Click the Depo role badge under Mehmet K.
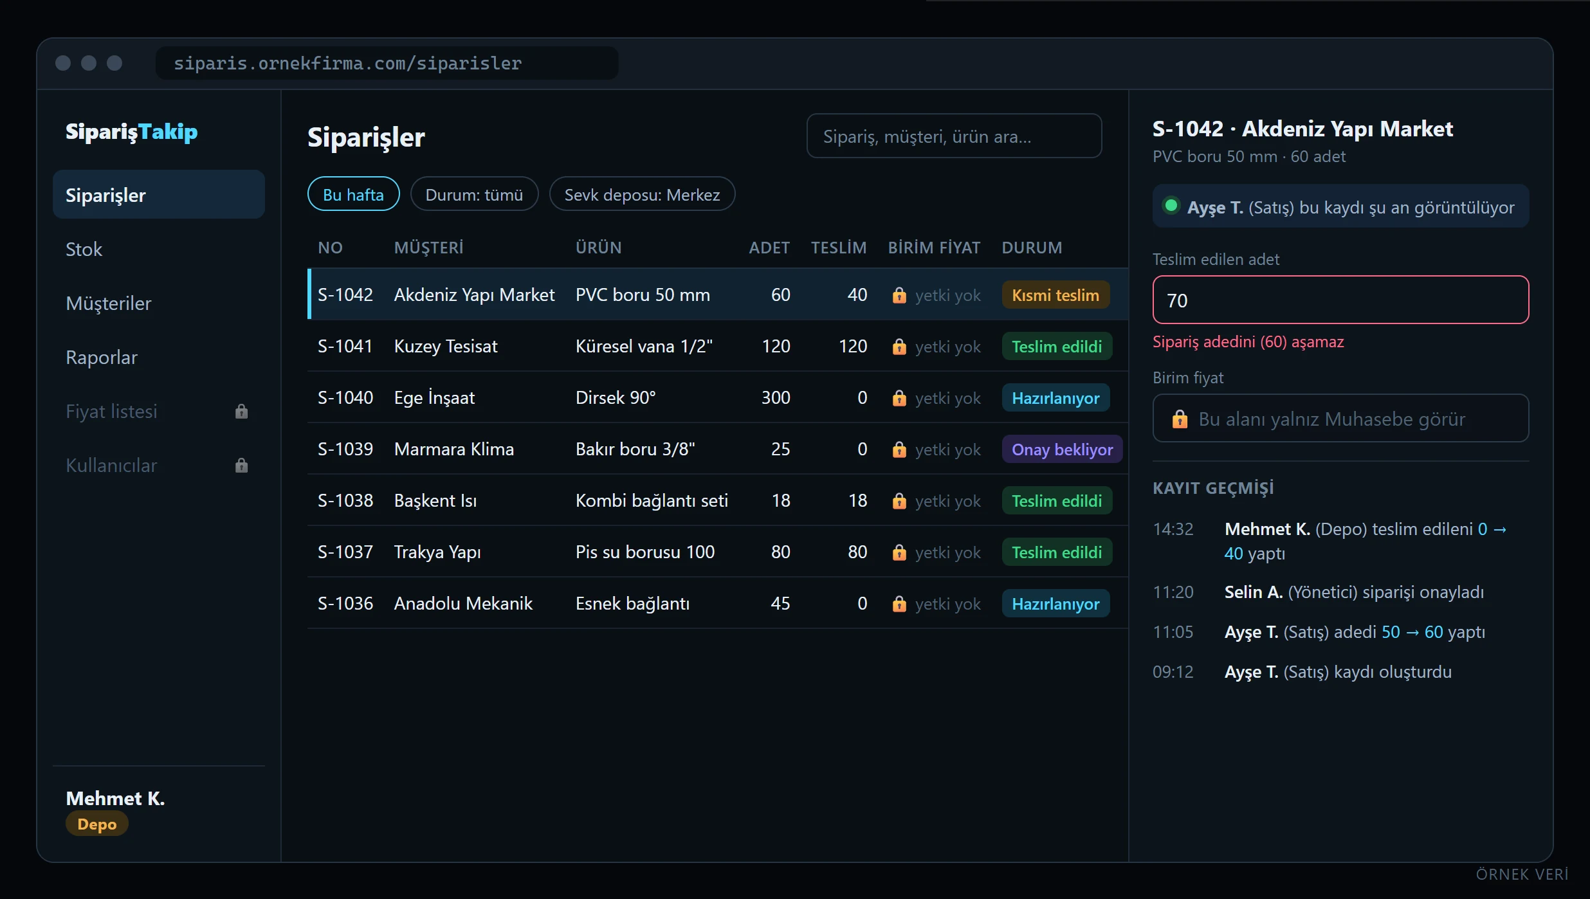The image size is (1590, 899). (x=97, y=824)
